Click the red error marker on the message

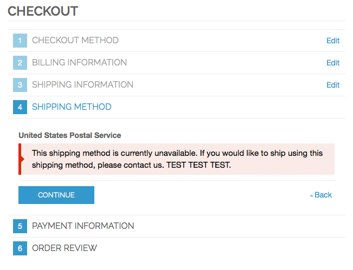click(x=21, y=159)
